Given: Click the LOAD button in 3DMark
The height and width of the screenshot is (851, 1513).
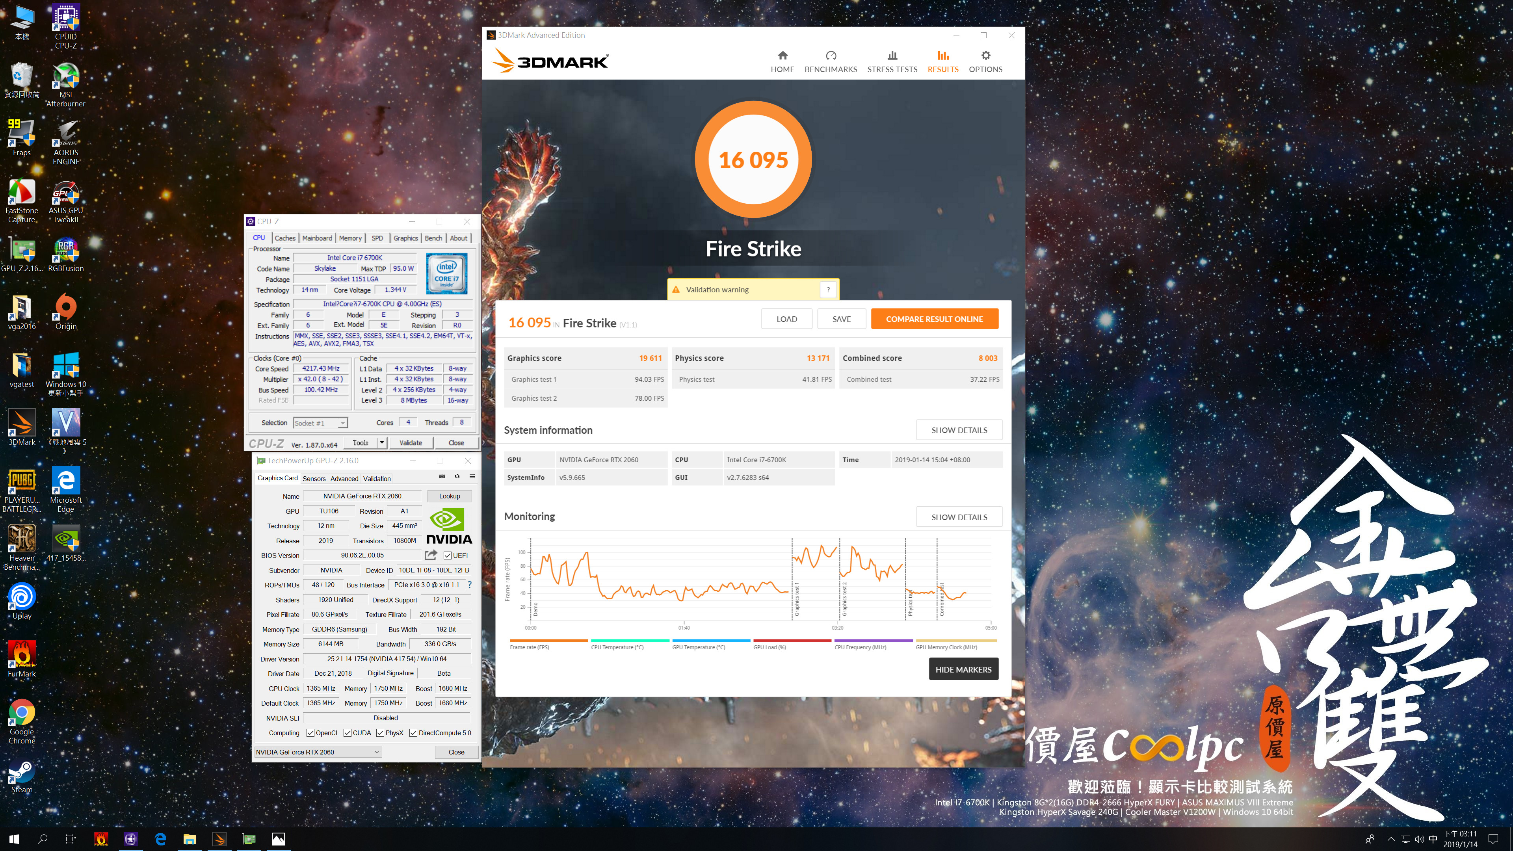Looking at the screenshot, I should [786, 319].
